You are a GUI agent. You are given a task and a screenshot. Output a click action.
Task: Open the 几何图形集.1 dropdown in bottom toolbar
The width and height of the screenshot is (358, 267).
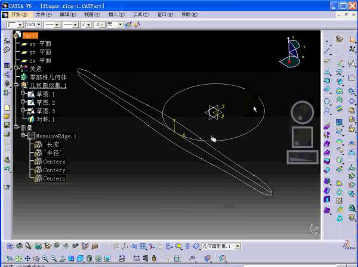point(238,246)
